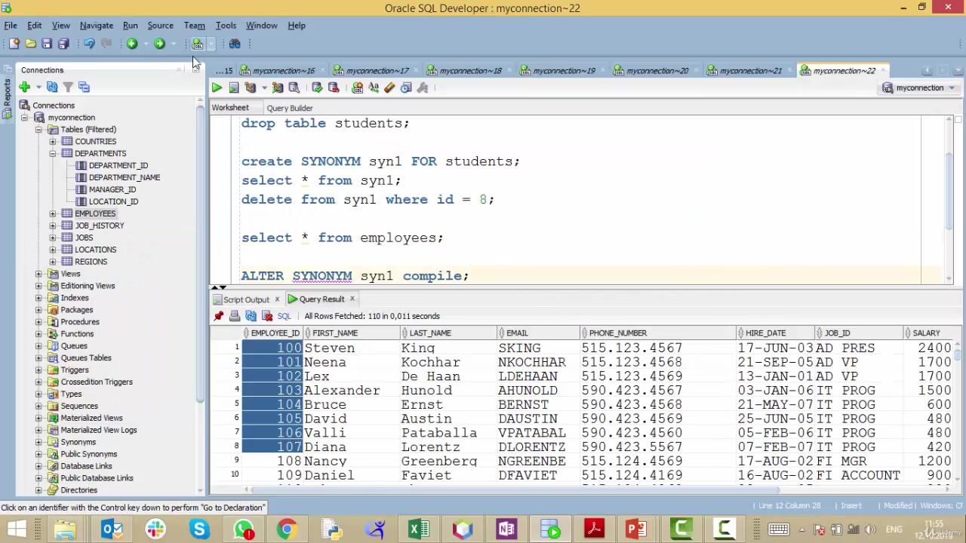966x543 pixels.
Task: Click the Open file folder icon
Action: (x=30, y=44)
